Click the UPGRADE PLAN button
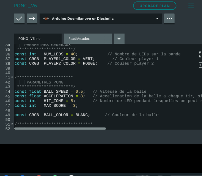202x176 pixels. [x=155, y=6]
